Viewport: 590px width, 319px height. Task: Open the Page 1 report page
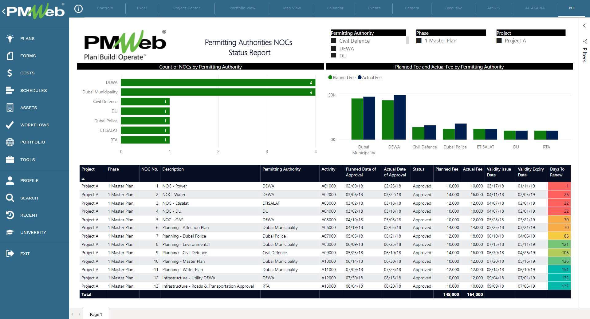[x=96, y=314]
